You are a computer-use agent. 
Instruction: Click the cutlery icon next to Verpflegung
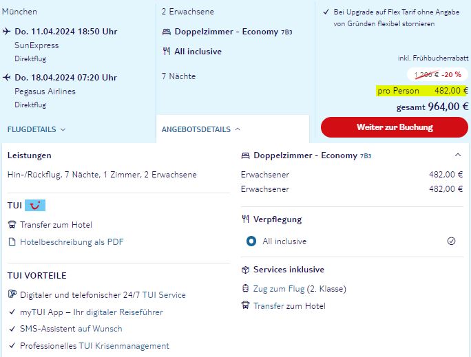[245, 219]
